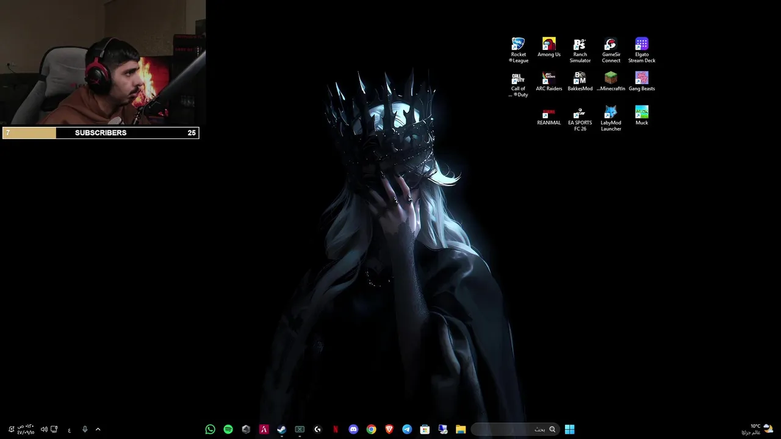This screenshot has width=781, height=439.
Task: Click the network status tray icon
Action: pos(54,429)
